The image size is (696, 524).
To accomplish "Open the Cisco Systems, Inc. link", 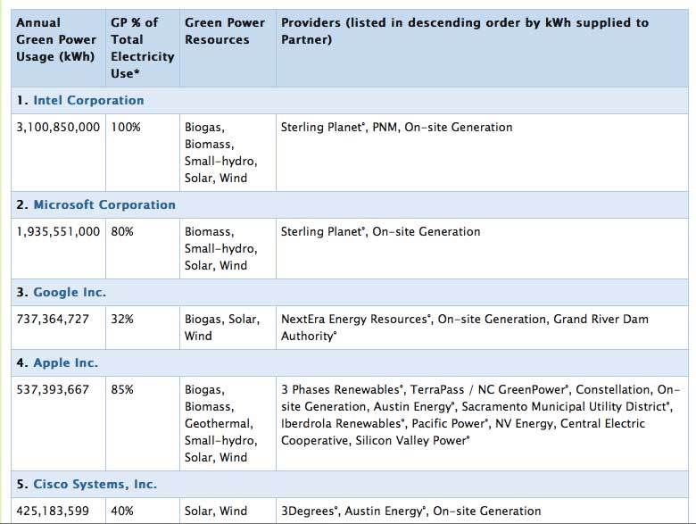I will [95, 485].
